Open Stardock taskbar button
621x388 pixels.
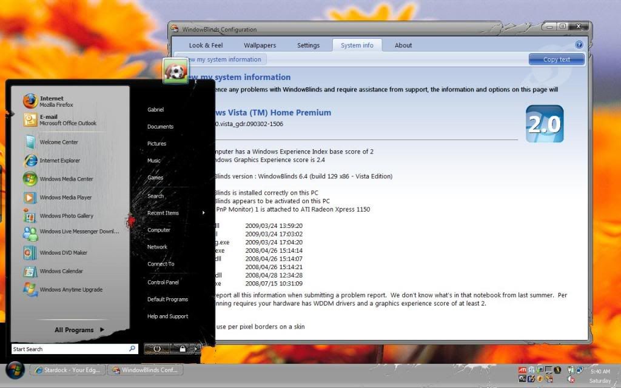68,370
